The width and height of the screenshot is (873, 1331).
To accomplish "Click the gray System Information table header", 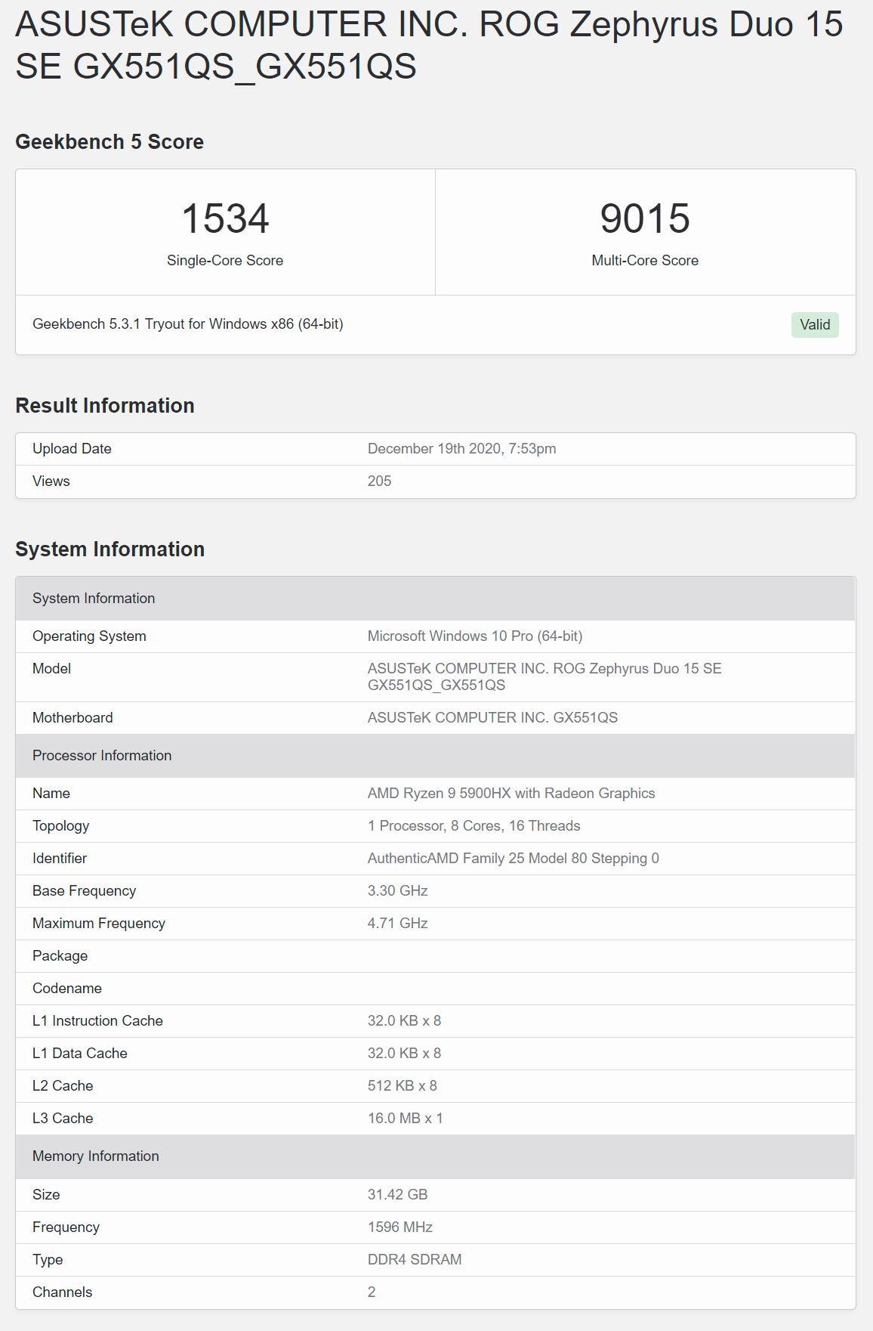I will coord(436,599).
